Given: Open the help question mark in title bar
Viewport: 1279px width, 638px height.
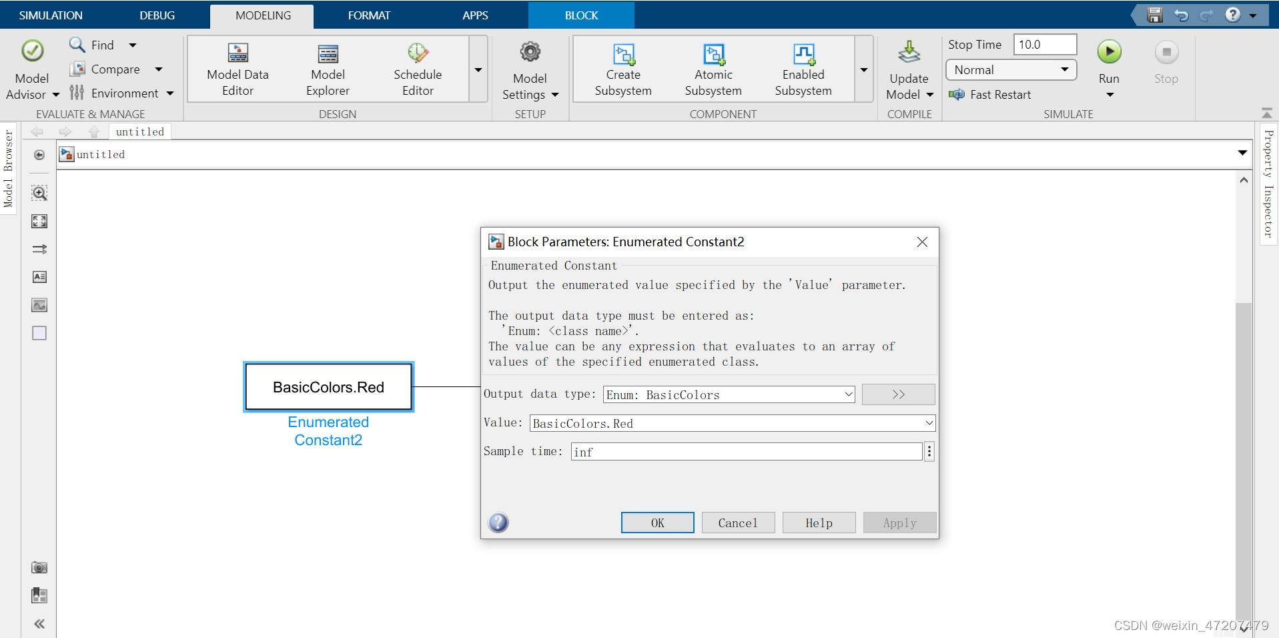Looking at the screenshot, I should click(1232, 15).
